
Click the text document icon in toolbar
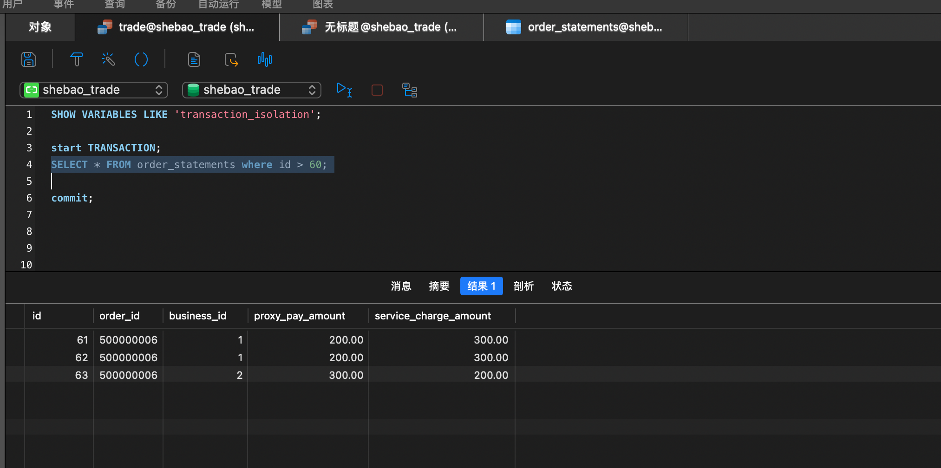[194, 59]
